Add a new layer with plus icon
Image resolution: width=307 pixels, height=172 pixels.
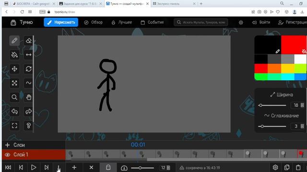pos(8,145)
